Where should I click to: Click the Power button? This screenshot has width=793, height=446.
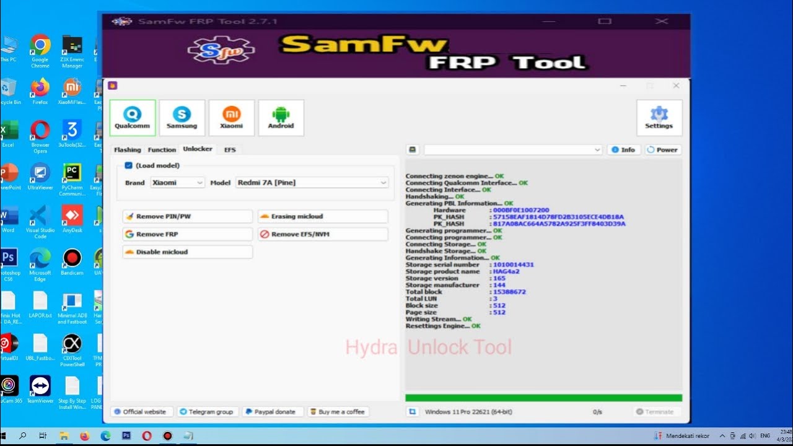[x=662, y=149]
